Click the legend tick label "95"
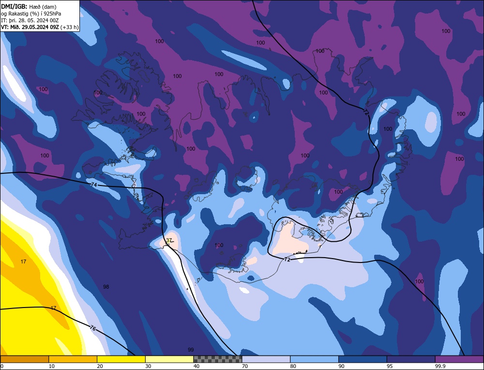The image size is (484, 370). coord(390,366)
